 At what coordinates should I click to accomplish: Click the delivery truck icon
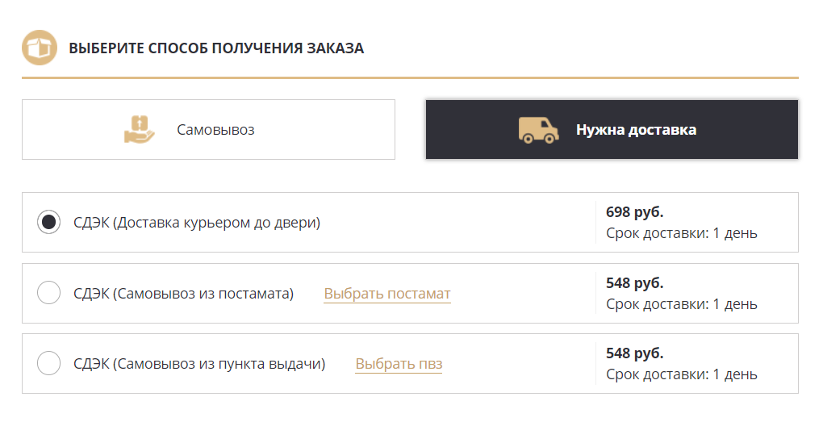[x=538, y=130]
